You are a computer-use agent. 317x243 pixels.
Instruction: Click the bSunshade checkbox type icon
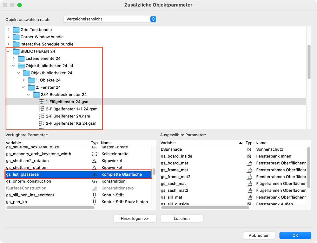click(x=249, y=149)
